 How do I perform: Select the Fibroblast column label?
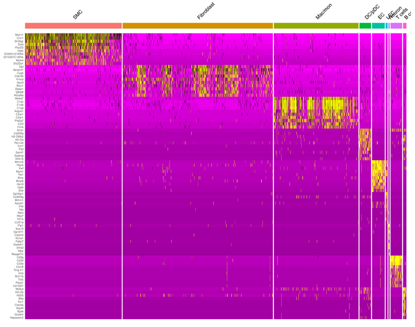206,11
